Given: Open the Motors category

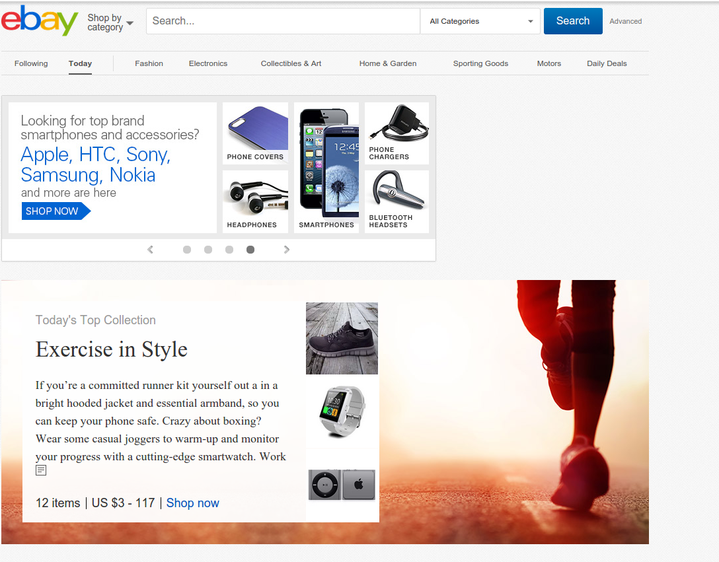Looking at the screenshot, I should click(549, 63).
